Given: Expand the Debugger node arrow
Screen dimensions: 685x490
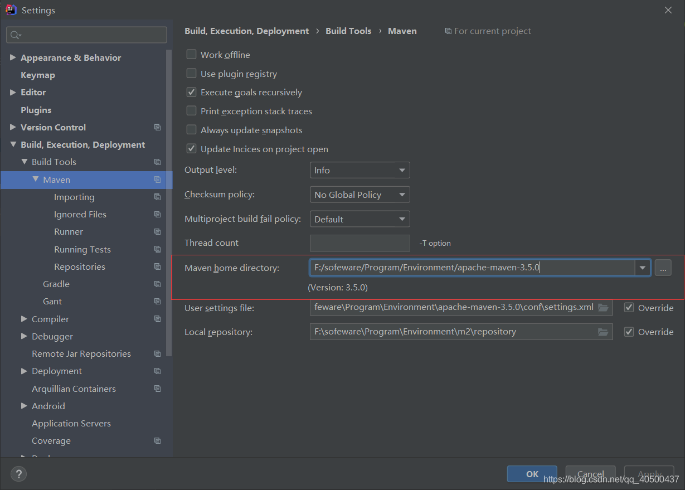Looking at the screenshot, I should coord(24,336).
